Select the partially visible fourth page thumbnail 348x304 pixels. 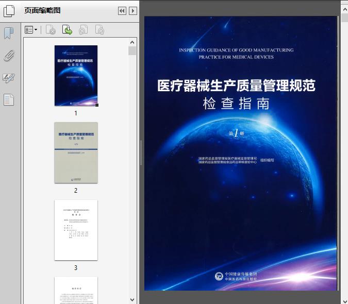click(76, 290)
